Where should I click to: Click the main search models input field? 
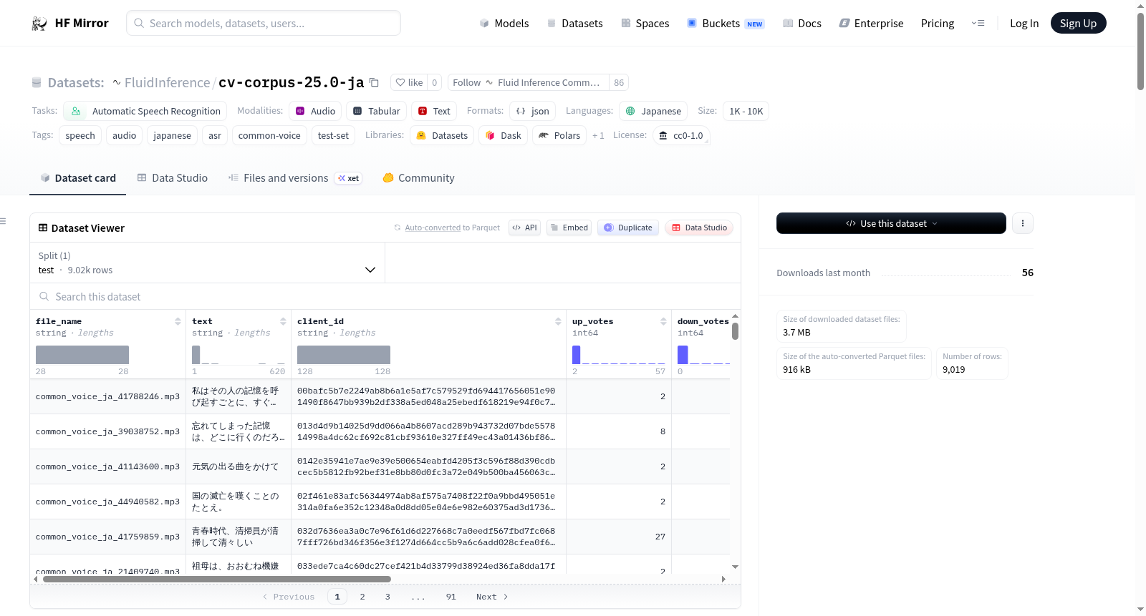coord(264,23)
